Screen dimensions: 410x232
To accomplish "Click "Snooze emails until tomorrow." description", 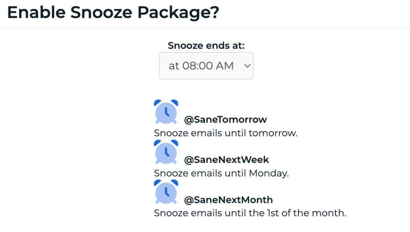I will coord(226,133).
